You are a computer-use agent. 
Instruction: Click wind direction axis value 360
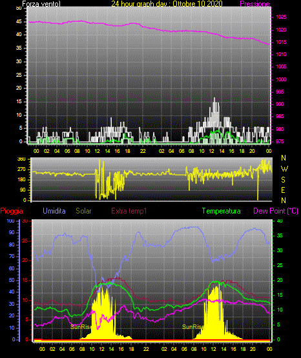point(21,159)
